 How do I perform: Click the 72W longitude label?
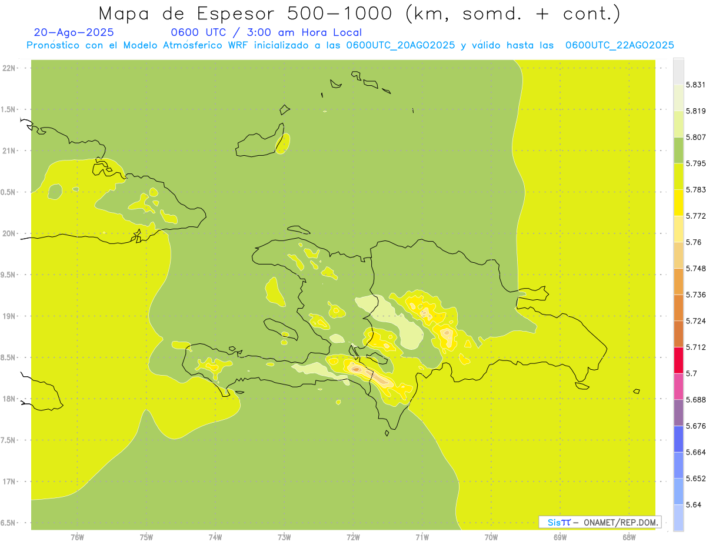[x=353, y=537]
